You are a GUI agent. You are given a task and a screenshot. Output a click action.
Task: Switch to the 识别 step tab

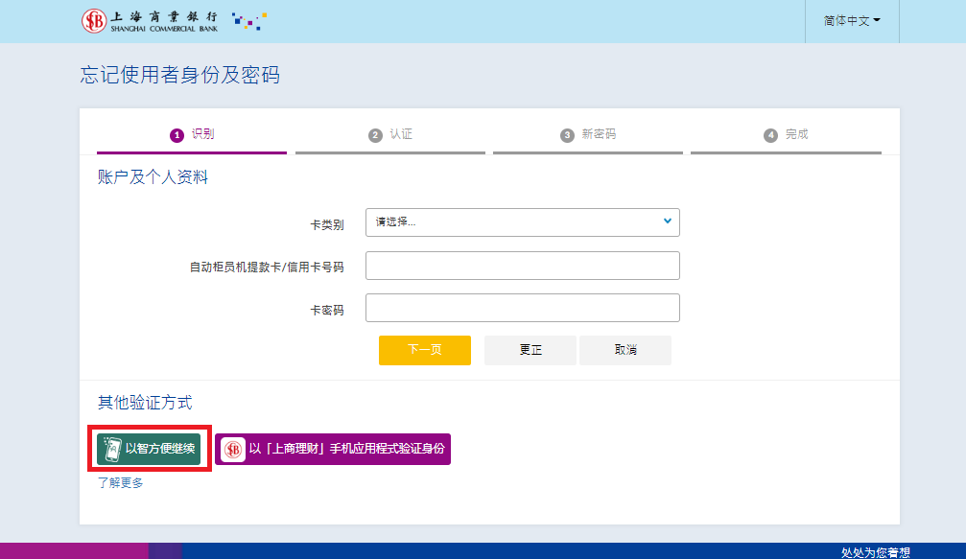click(192, 135)
